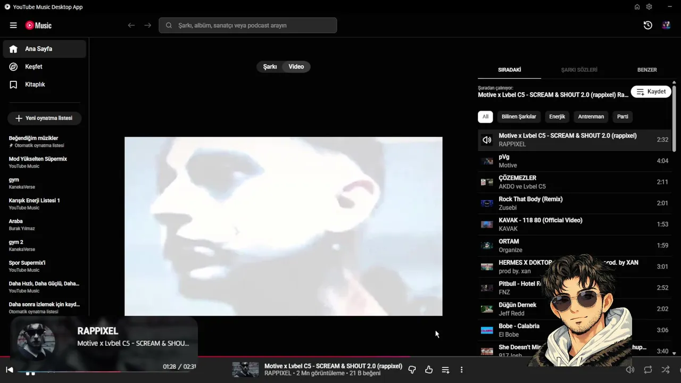Play pVg by Motive in queue
The width and height of the screenshot is (681, 383).
pyautogui.click(x=575, y=161)
